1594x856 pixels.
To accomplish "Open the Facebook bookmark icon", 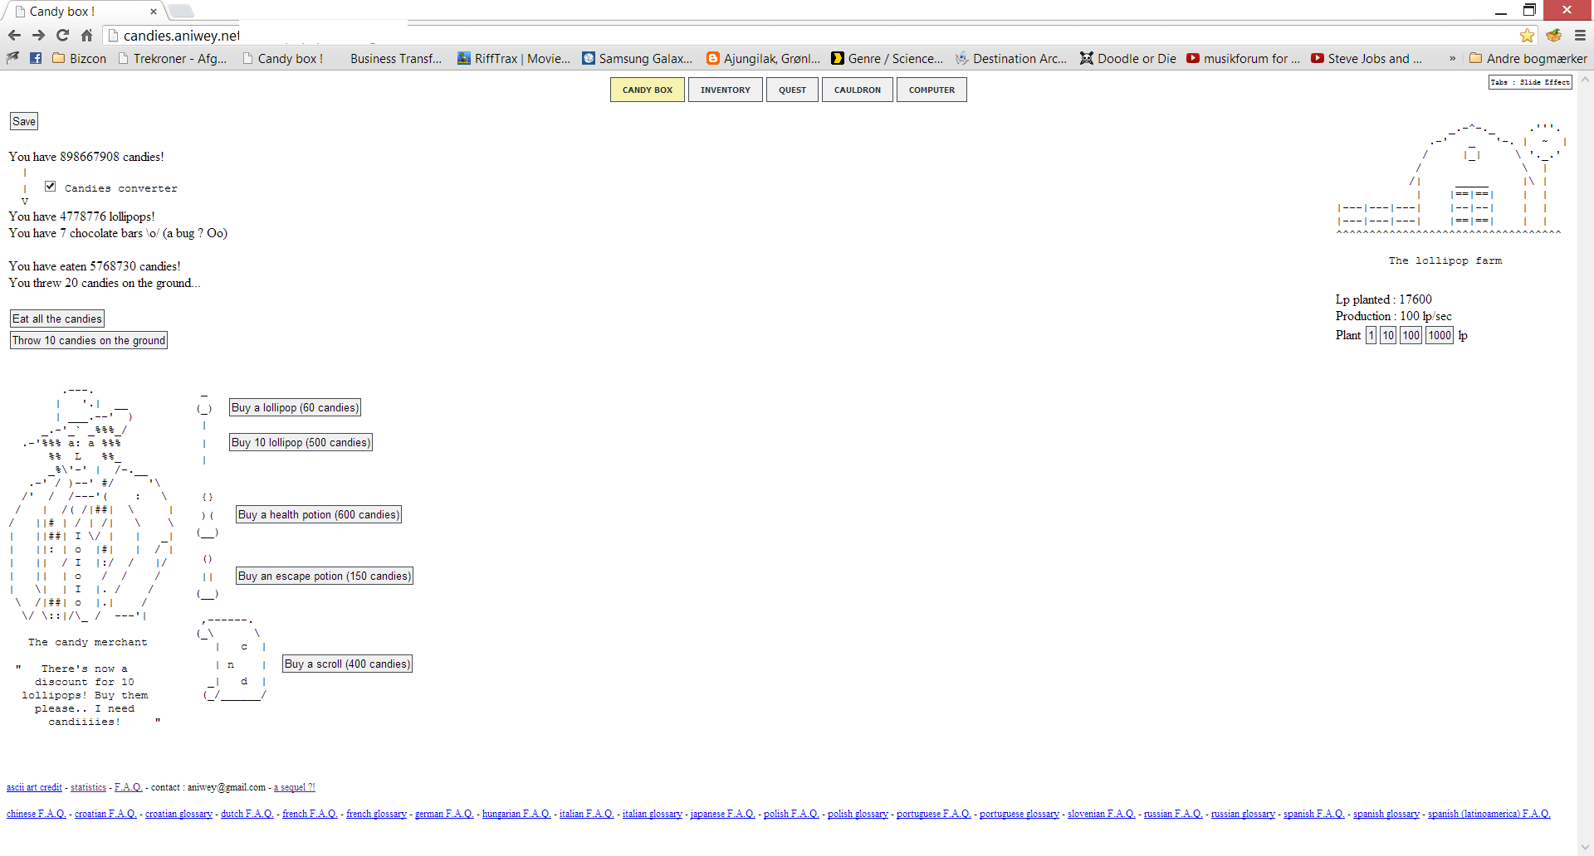I will [36, 58].
